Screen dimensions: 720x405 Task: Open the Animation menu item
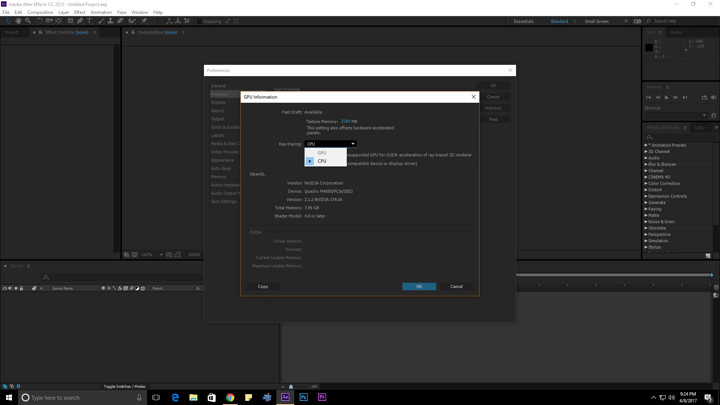100,12
